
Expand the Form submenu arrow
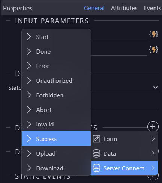pyautogui.click(x=153, y=139)
